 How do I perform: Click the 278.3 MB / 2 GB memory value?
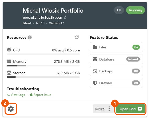pos(67,62)
